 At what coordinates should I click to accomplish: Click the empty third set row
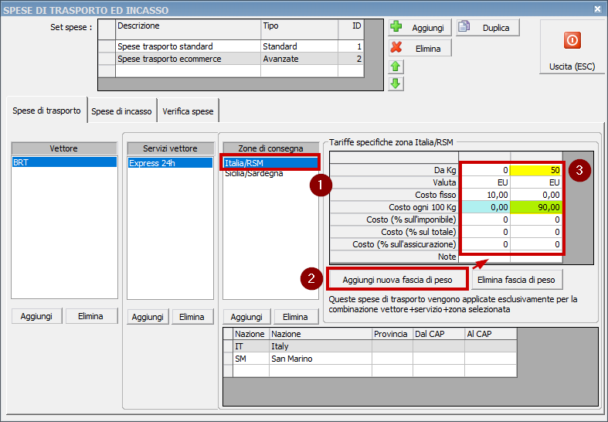[231, 71]
